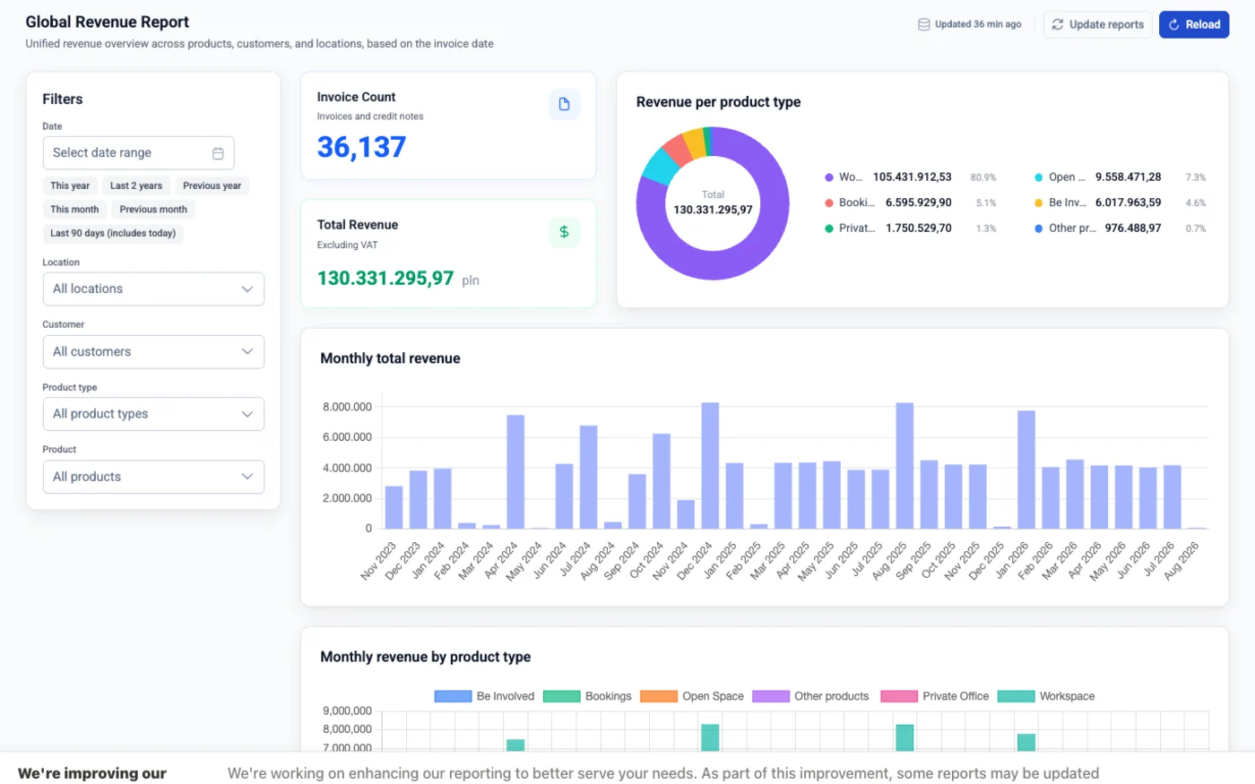Filter by This year
Image resolution: width=1255 pixels, height=784 pixels.
70,185
